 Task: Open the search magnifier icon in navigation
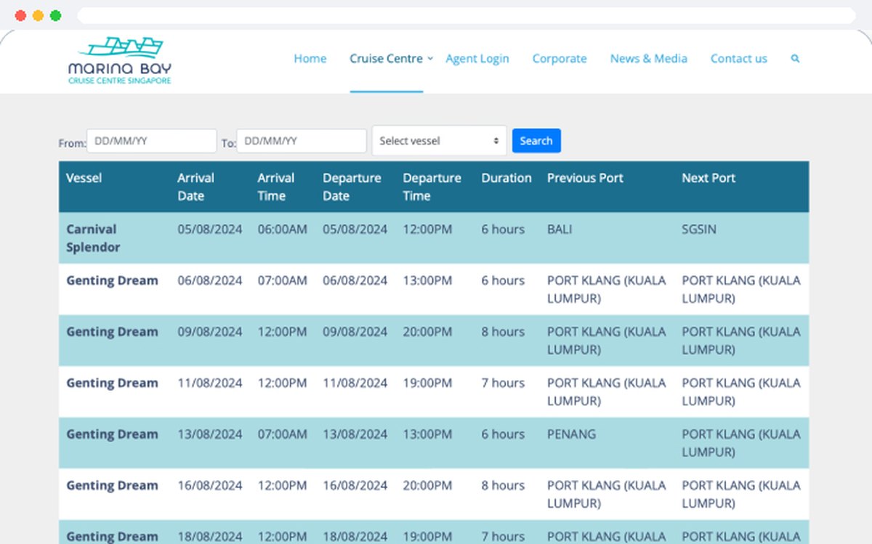click(795, 59)
